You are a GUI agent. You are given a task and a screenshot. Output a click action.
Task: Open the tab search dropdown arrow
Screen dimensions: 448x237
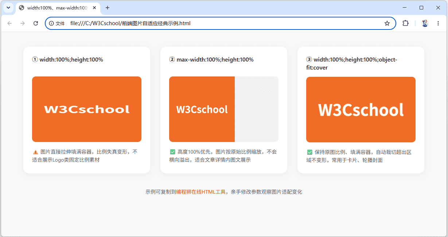[x=8, y=8]
